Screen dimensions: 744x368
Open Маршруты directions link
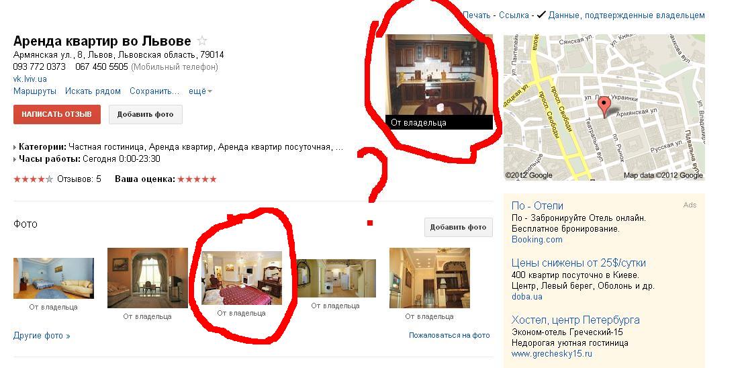(35, 91)
